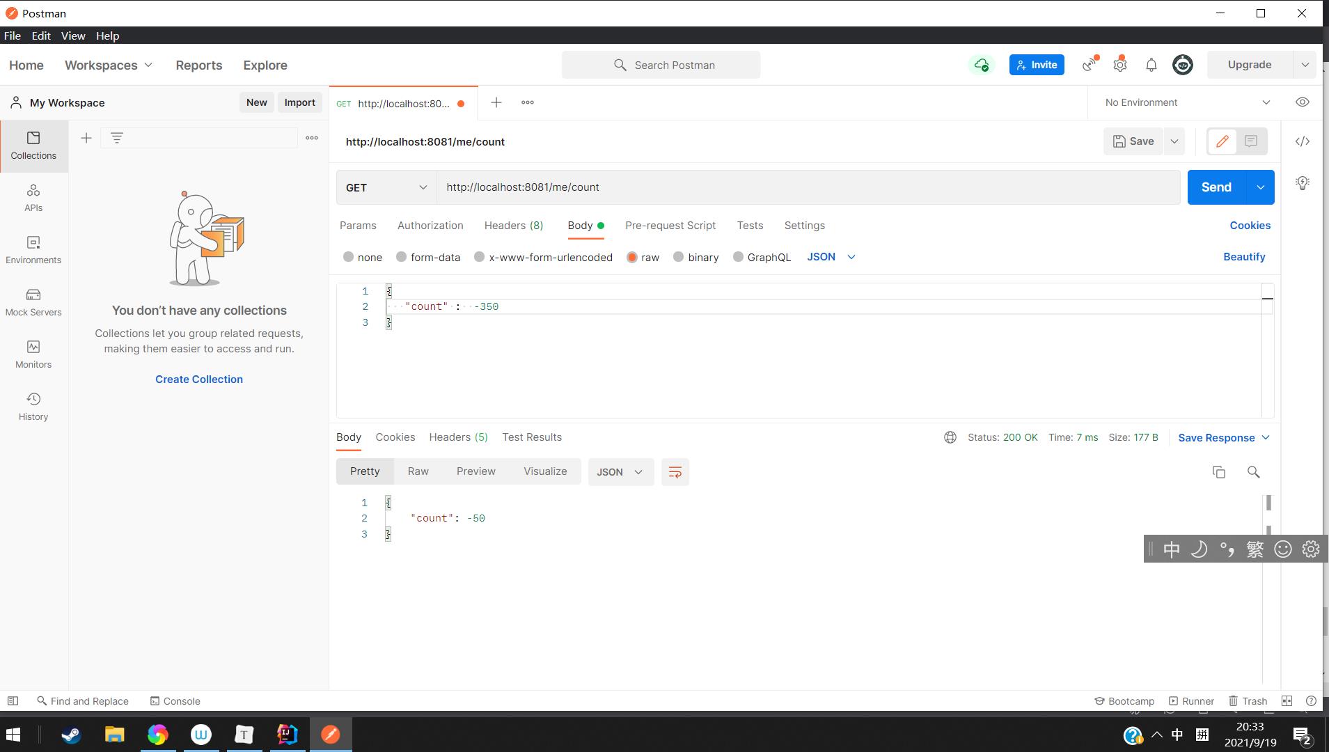Open the notifications bell

(x=1151, y=65)
